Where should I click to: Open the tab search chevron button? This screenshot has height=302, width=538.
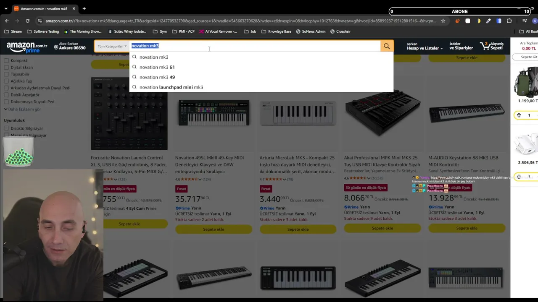(5, 8)
